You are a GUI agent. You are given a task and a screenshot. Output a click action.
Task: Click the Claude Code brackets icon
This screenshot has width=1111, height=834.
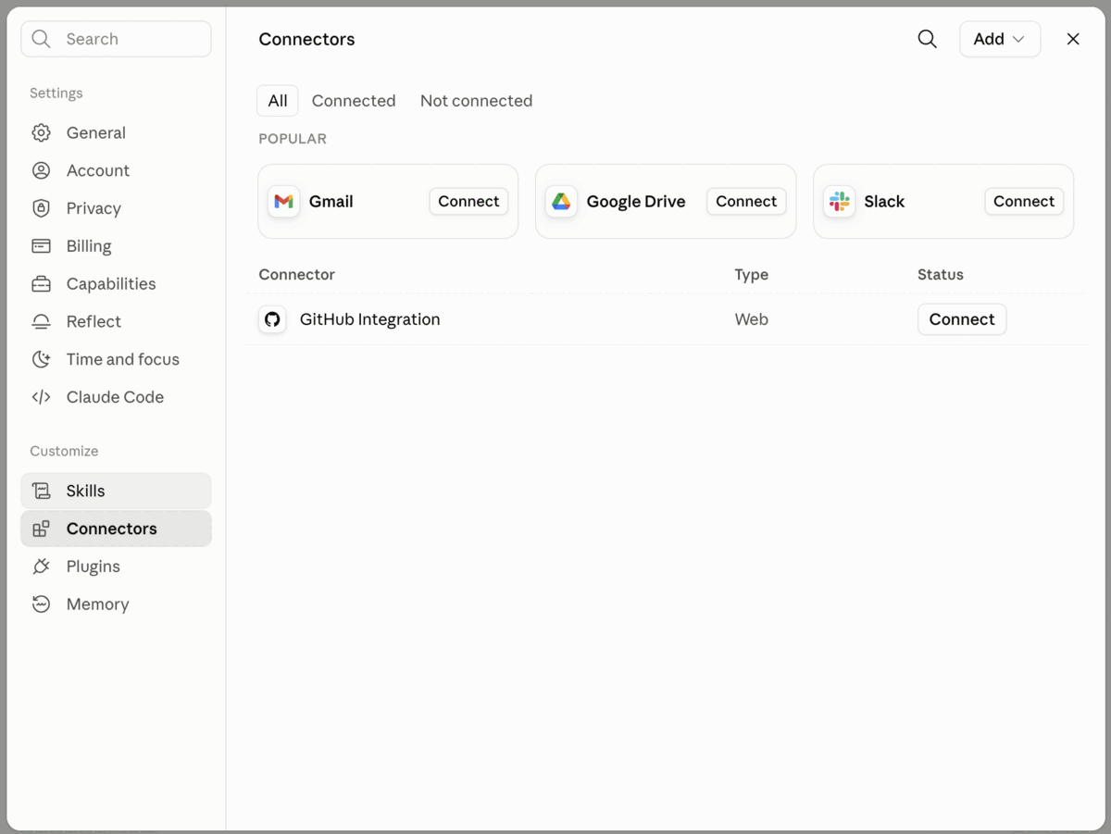click(x=41, y=397)
